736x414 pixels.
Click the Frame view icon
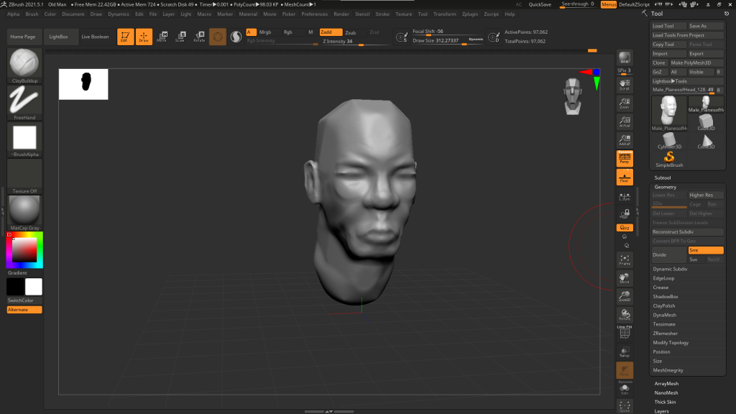click(x=625, y=259)
